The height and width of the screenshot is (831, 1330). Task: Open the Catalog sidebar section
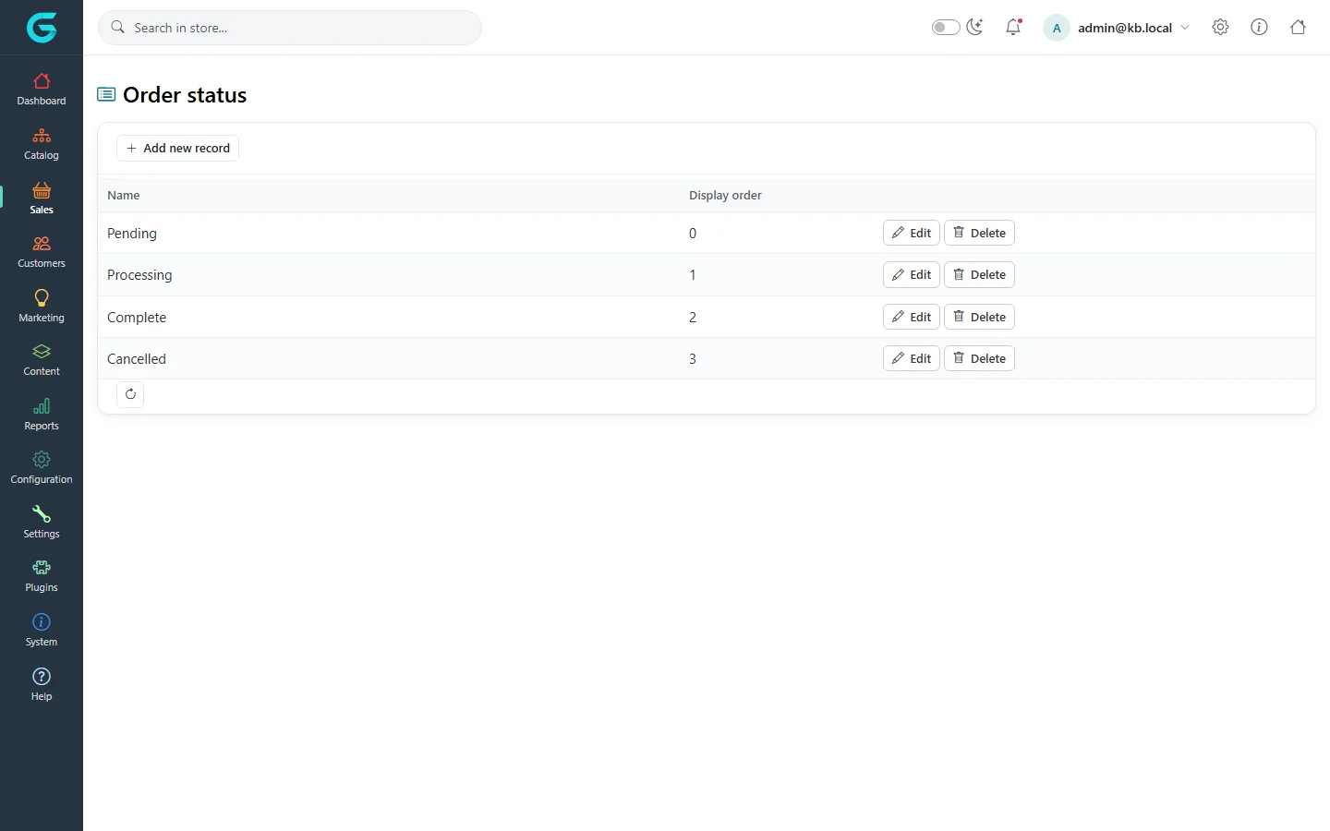(x=42, y=144)
